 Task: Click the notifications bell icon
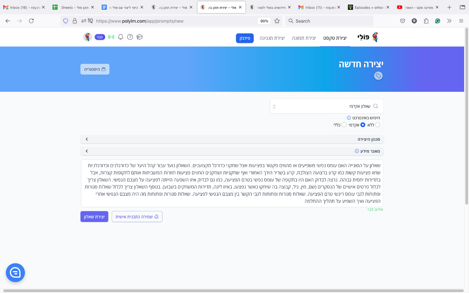pos(120,37)
